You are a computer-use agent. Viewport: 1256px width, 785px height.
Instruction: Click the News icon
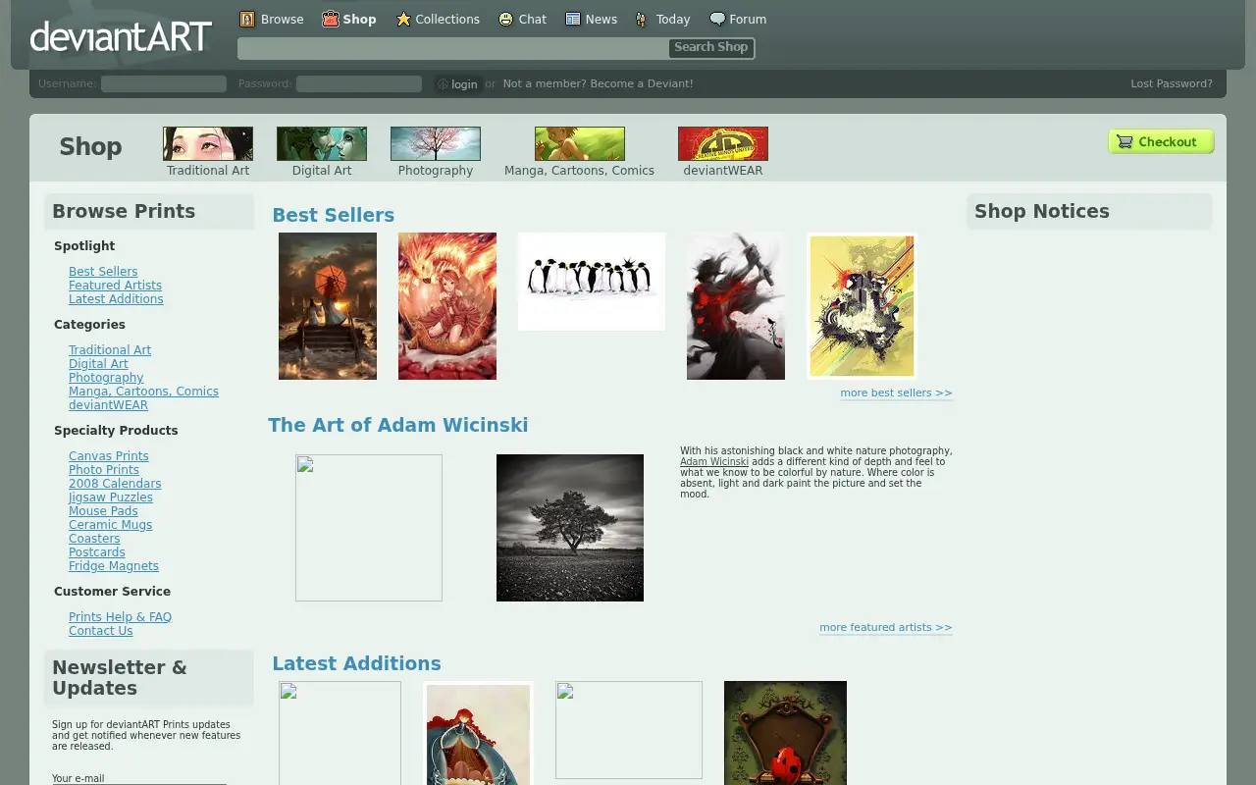click(573, 19)
